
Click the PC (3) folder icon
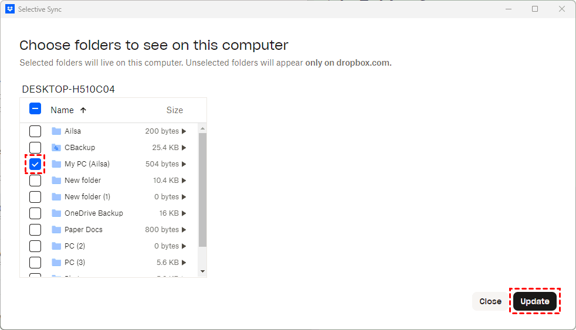[x=56, y=263]
